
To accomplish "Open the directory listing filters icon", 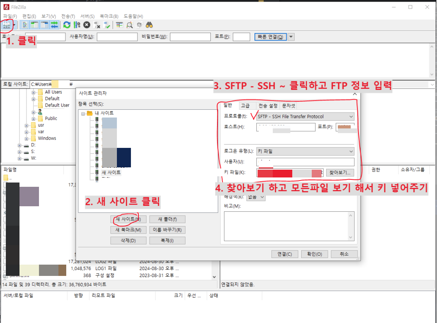I will coord(119,25).
